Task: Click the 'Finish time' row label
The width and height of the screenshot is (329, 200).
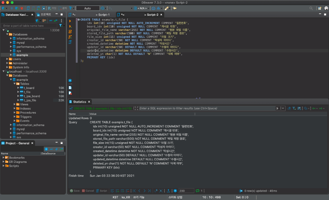Action: pyautogui.click(x=76, y=176)
